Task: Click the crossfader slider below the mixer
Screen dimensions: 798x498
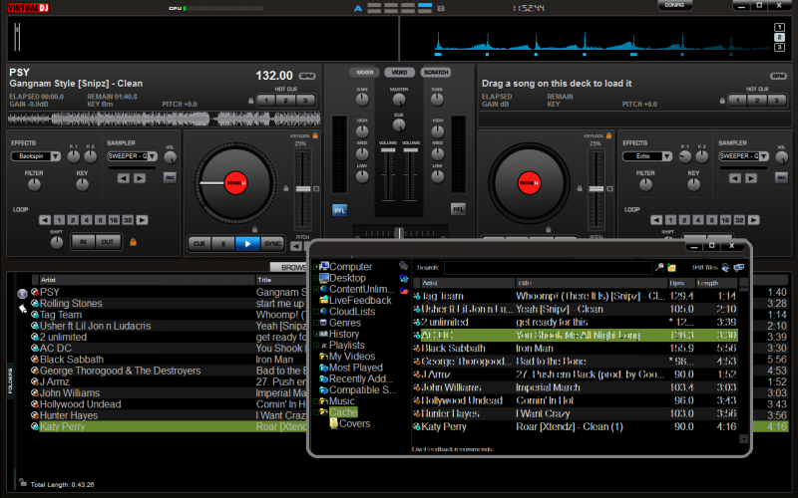Action: (398, 232)
